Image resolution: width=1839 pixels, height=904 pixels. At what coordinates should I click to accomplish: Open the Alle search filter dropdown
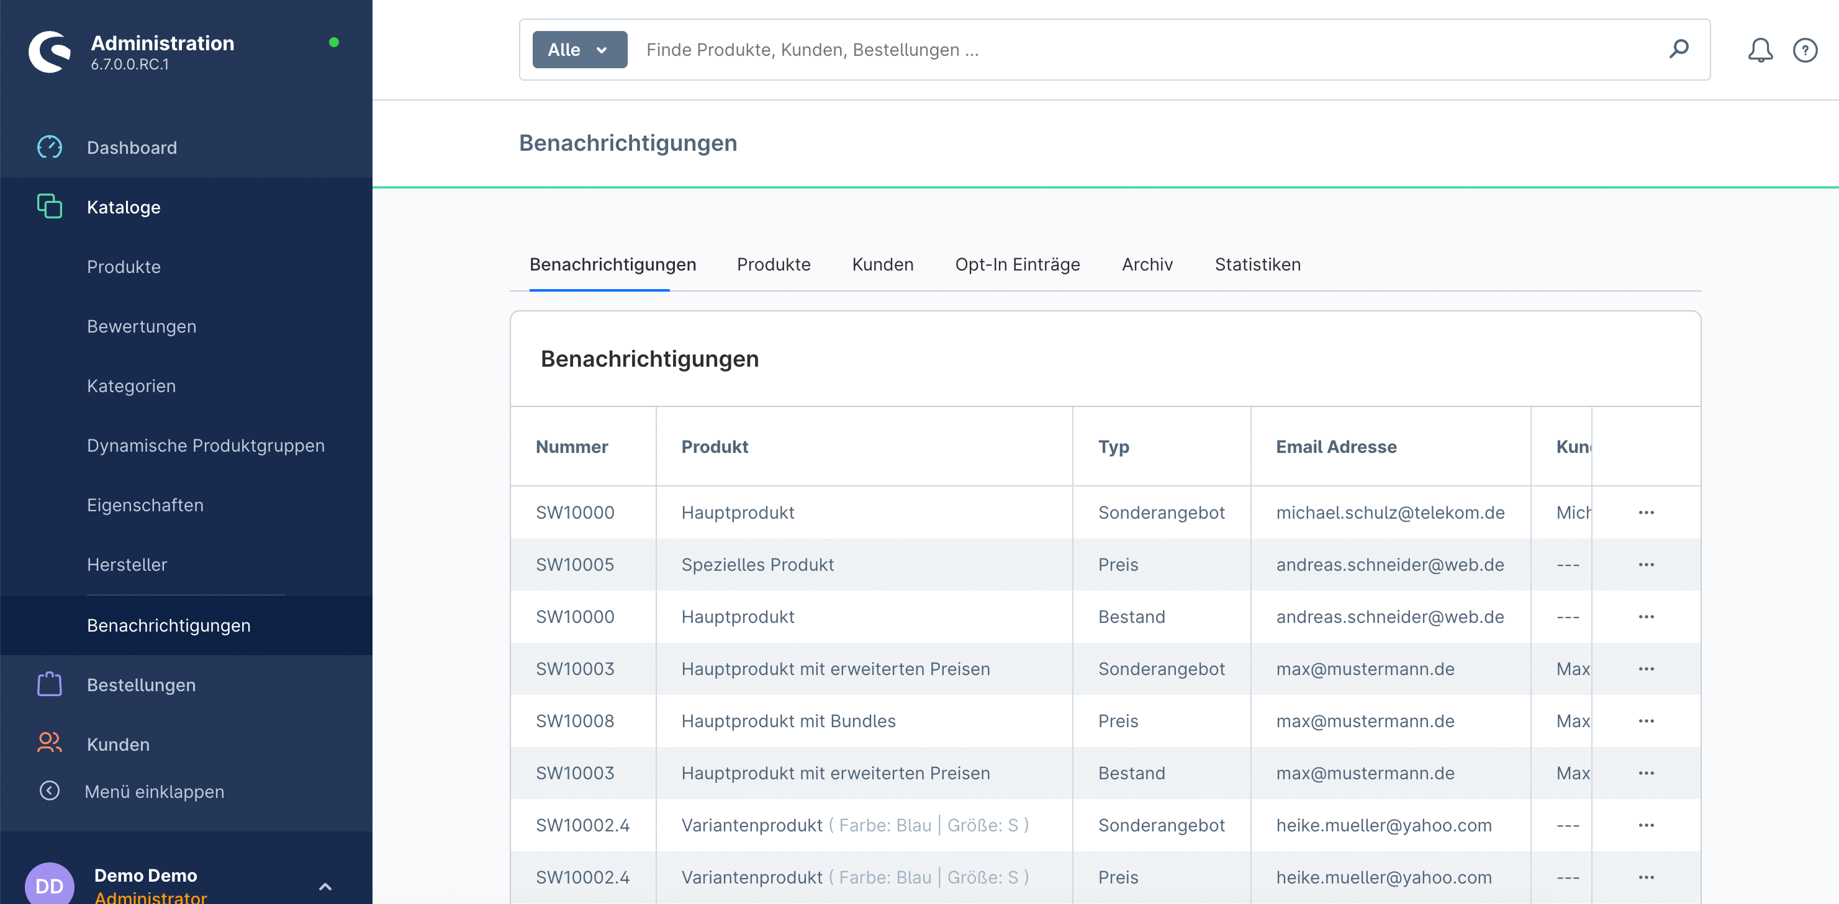pos(580,49)
